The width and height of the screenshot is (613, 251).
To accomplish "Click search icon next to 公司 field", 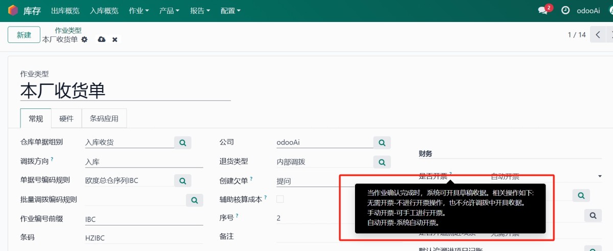I will coord(382,142).
